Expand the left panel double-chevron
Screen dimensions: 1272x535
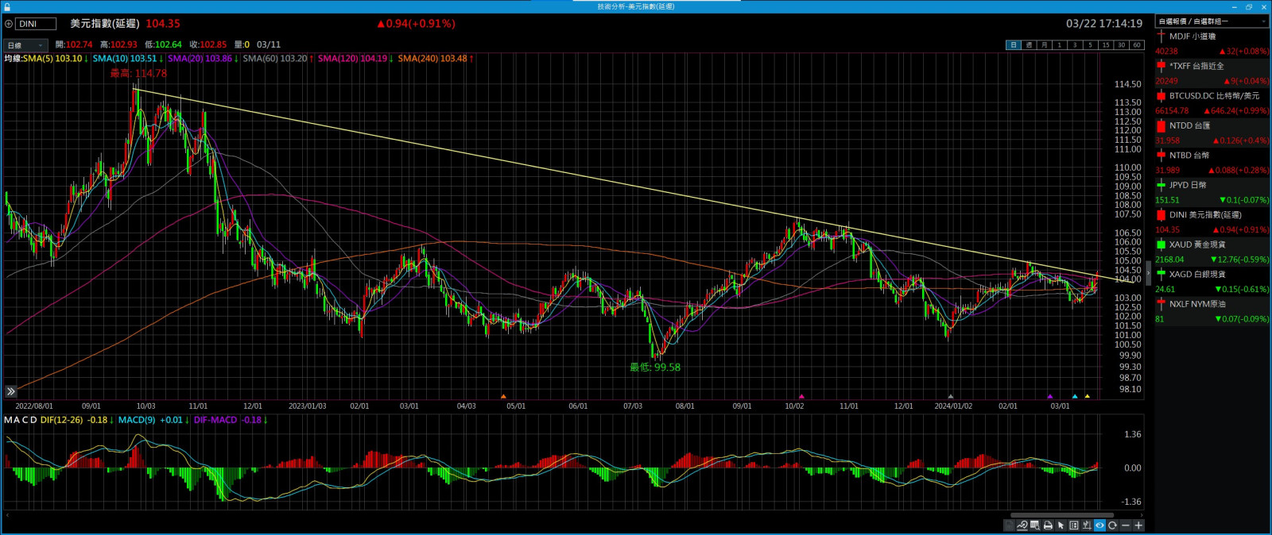[10, 391]
